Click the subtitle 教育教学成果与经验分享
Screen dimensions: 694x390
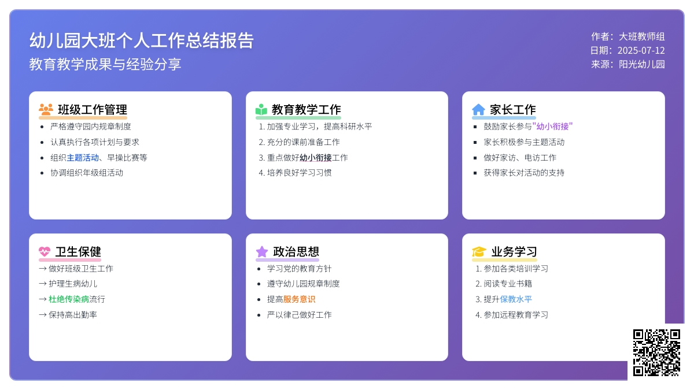pos(105,64)
